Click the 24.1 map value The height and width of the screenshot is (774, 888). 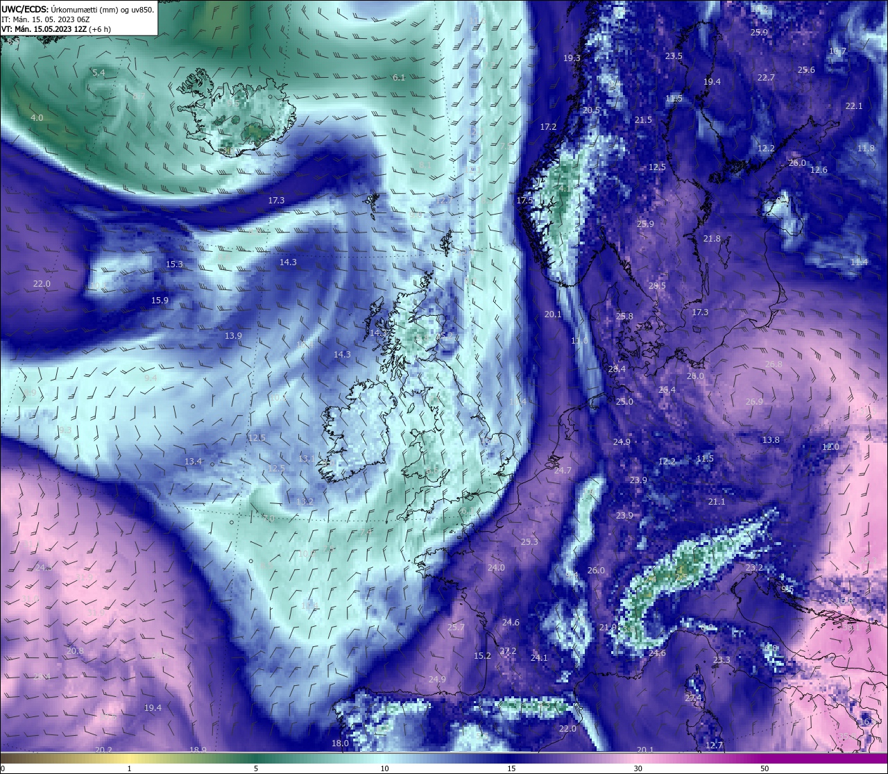coord(539,658)
